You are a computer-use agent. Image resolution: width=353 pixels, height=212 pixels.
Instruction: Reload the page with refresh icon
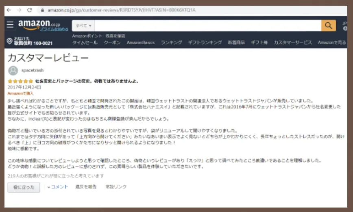[30, 10]
